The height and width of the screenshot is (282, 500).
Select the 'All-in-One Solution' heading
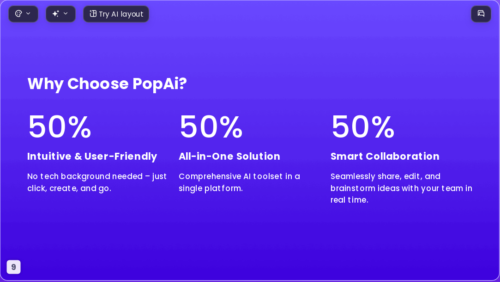pos(229,156)
